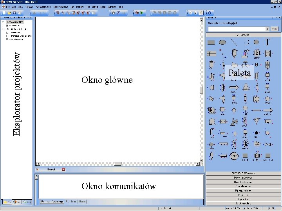This screenshot has width=282, height=211.
Task: Expand the Reactors palette section
Action: (243, 195)
